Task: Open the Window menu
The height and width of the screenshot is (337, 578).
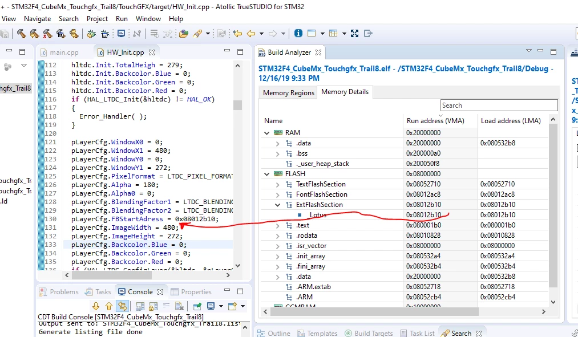Action: tap(148, 19)
